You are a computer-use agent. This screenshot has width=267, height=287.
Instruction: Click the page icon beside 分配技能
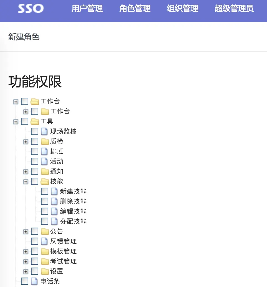click(54, 221)
